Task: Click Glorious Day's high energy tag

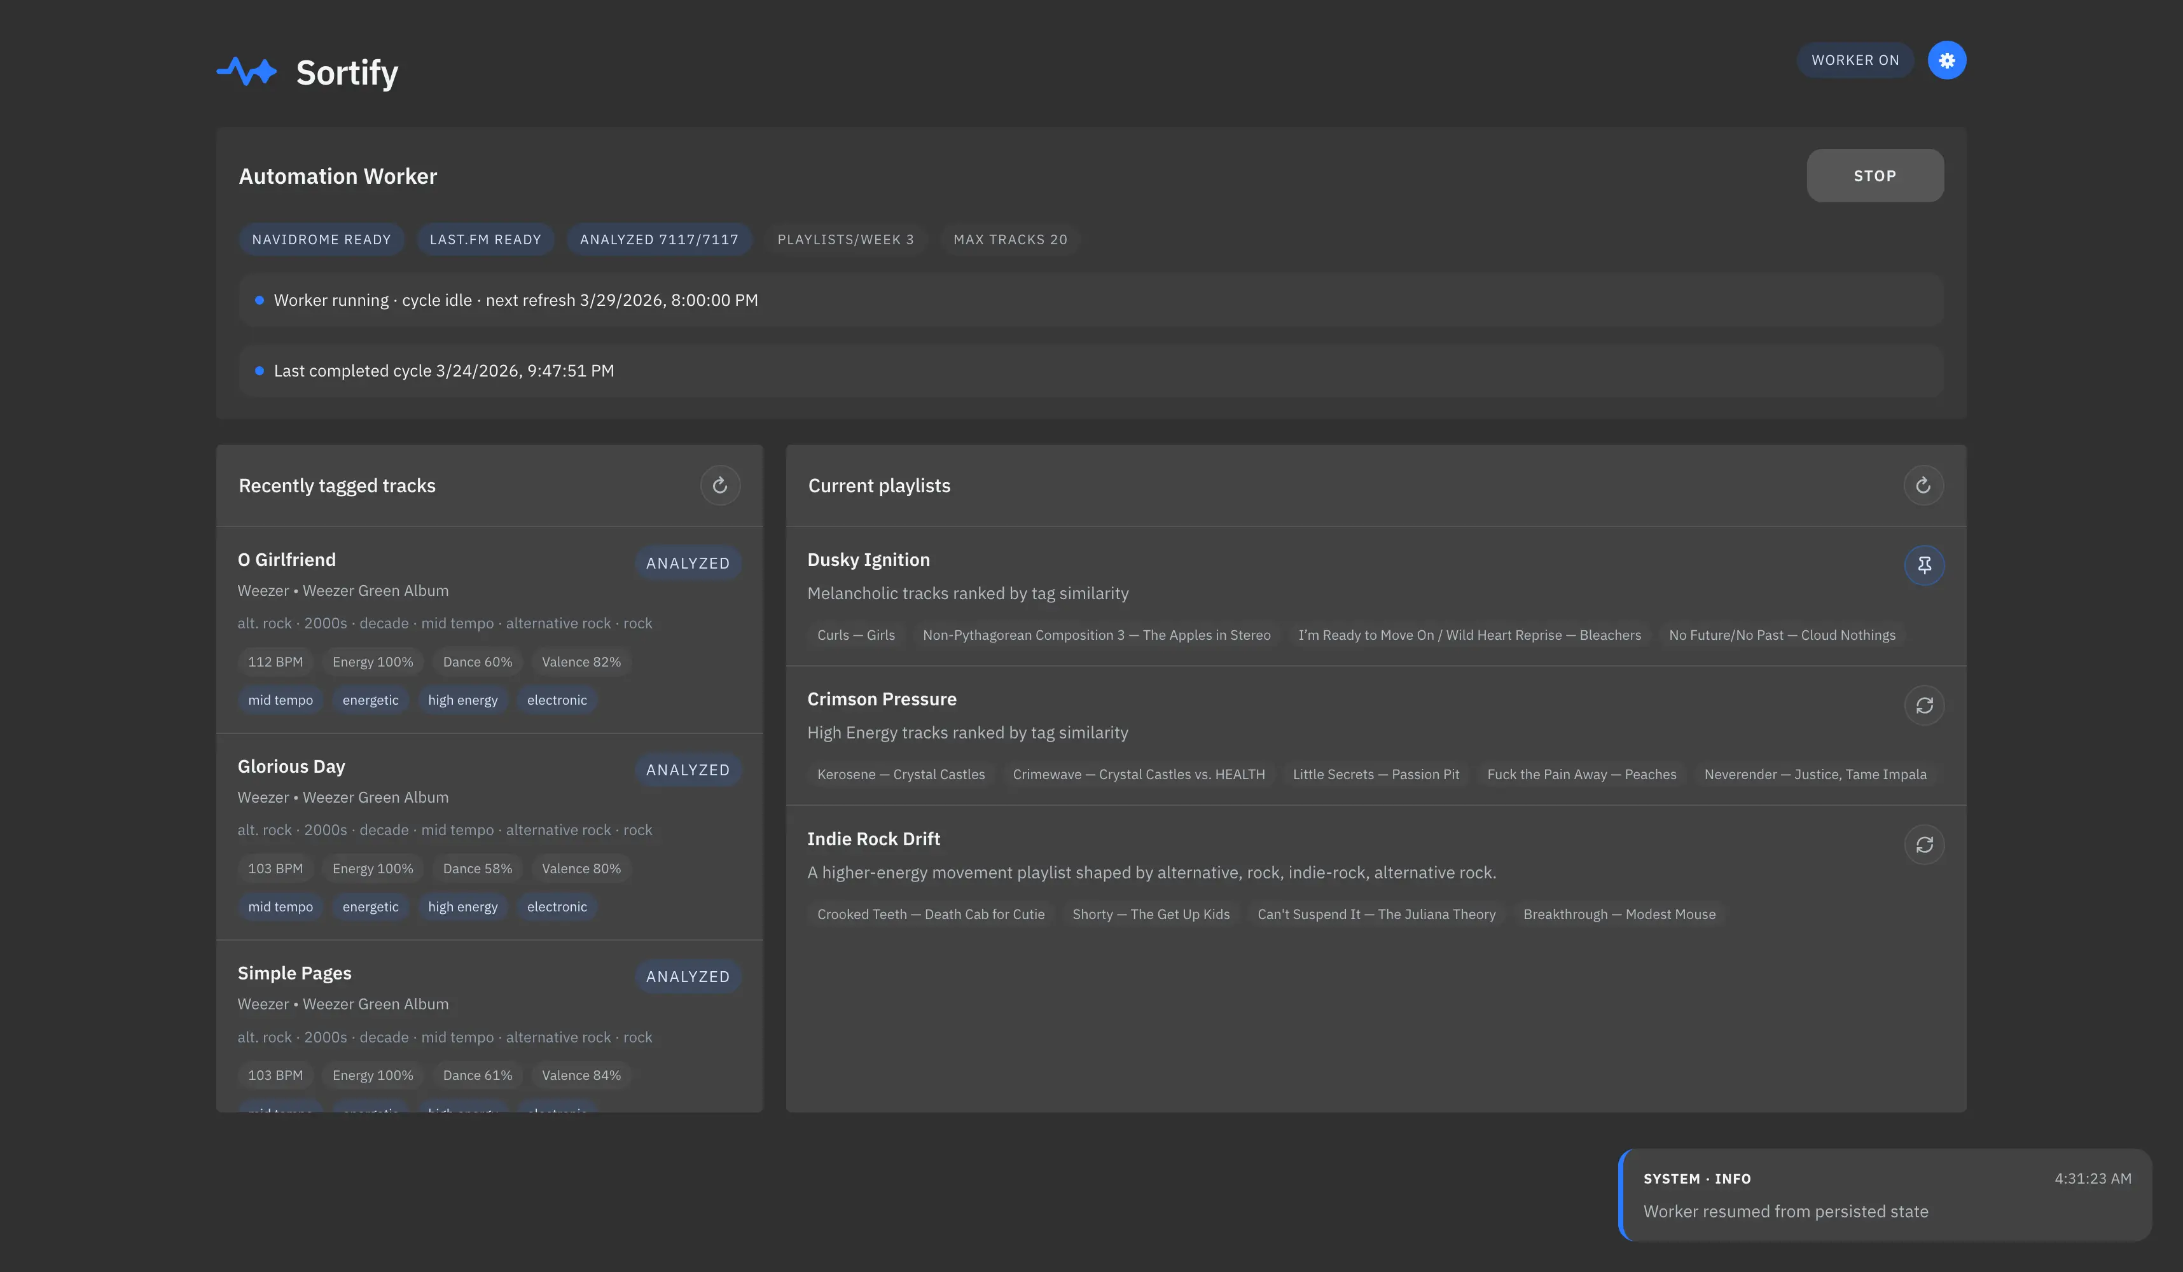Action: [462, 906]
